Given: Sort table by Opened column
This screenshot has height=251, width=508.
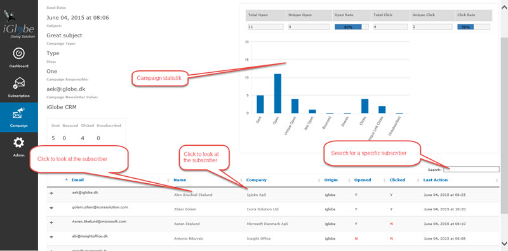Looking at the screenshot, I should pyautogui.click(x=363, y=180).
